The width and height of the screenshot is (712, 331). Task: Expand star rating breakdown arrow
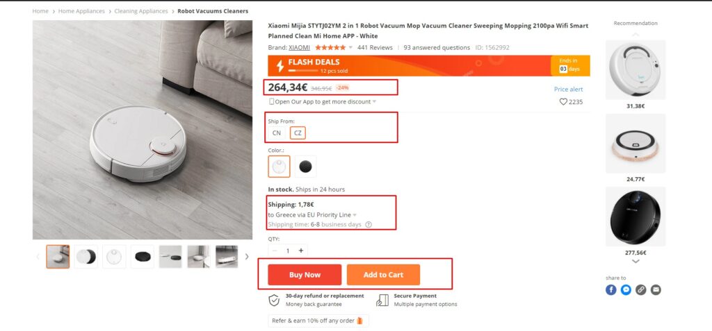[350, 48]
